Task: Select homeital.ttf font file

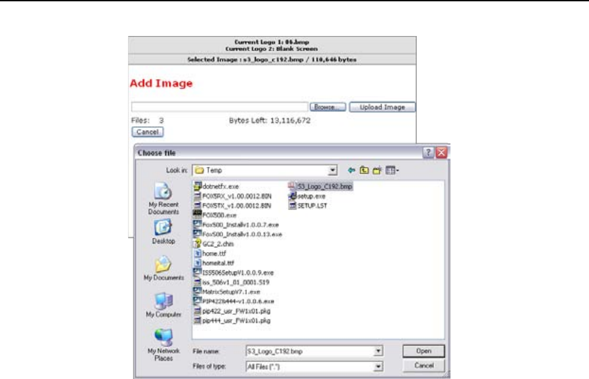Action: click(214, 263)
